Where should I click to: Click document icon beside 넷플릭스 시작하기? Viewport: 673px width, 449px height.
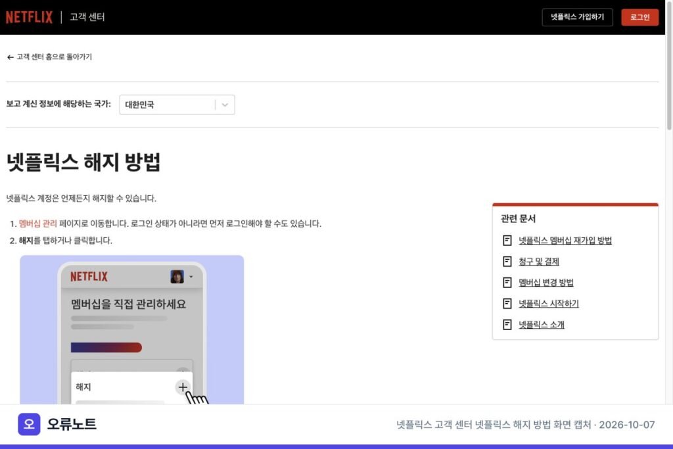(x=507, y=304)
